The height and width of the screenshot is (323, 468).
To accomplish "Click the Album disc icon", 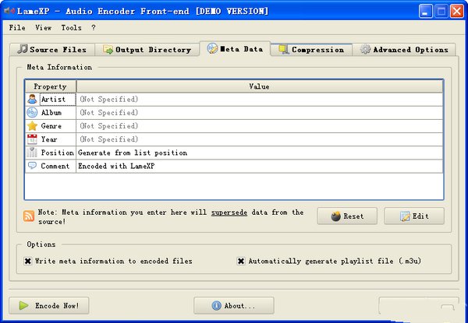I will [x=32, y=113].
